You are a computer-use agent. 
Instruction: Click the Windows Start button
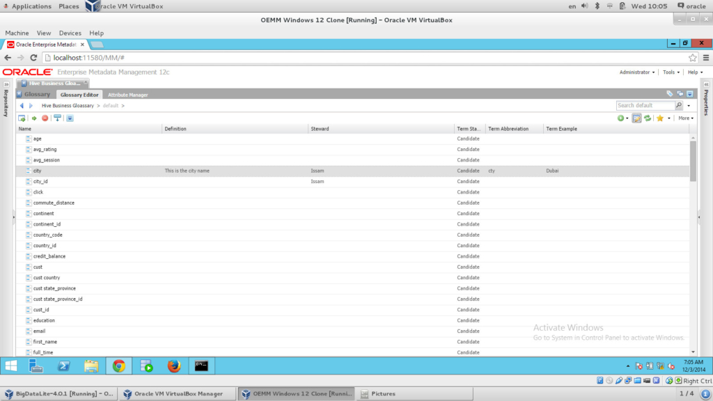(11, 366)
